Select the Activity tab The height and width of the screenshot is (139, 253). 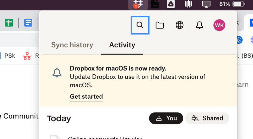[122, 45]
